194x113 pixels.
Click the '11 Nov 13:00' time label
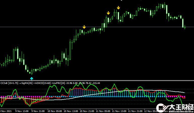(x=119, y=111)
